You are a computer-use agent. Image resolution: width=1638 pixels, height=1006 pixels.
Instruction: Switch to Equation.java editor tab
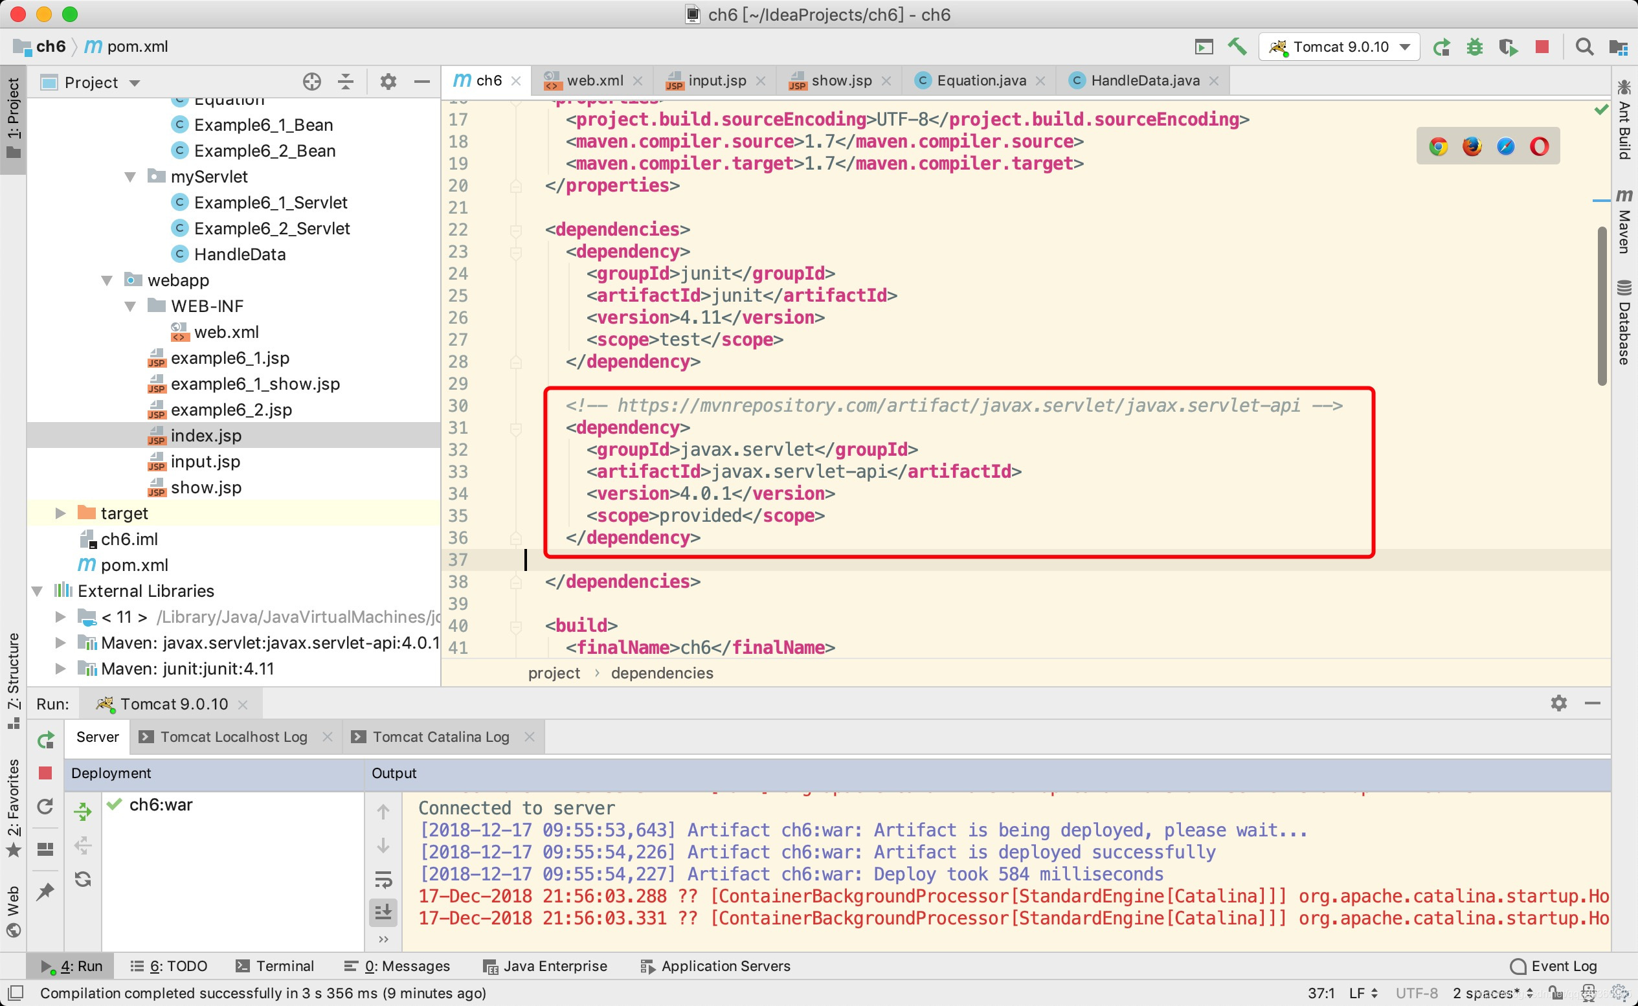pos(981,80)
